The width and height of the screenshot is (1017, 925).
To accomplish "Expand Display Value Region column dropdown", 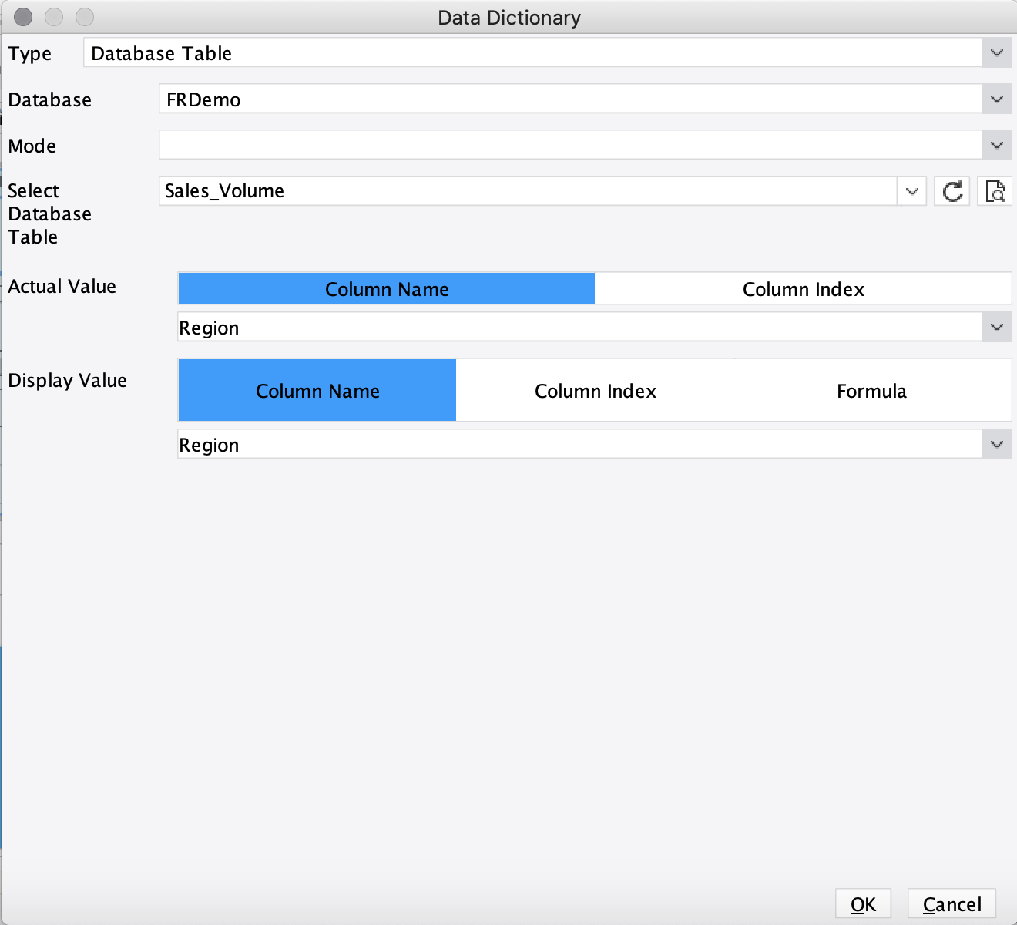I will pos(997,445).
